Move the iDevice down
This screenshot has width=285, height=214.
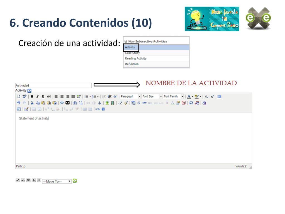click(x=39, y=180)
